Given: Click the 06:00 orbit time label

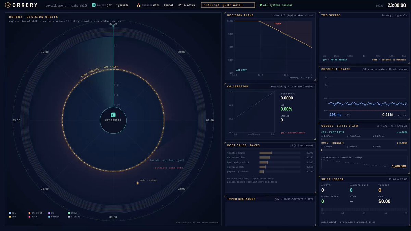Looking at the screenshot, I should [x=45, y=52].
